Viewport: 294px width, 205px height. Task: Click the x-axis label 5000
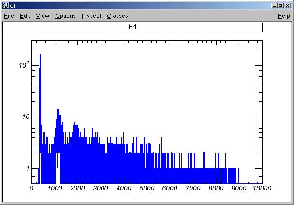tap(147, 188)
